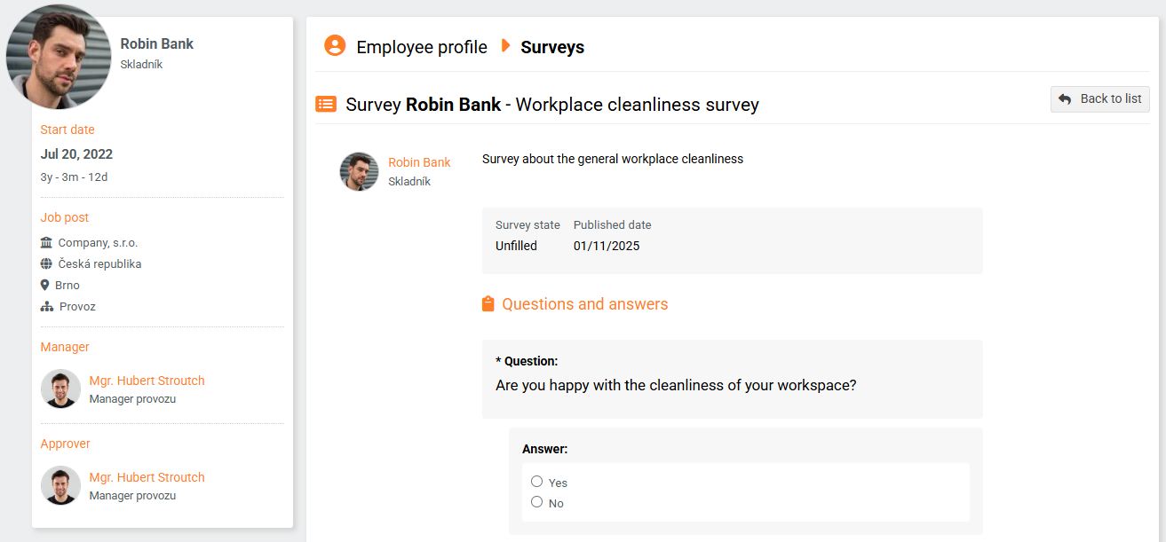Open Mgr. Hubert Stroutch approver link
This screenshot has width=1166, height=542.
point(147,477)
